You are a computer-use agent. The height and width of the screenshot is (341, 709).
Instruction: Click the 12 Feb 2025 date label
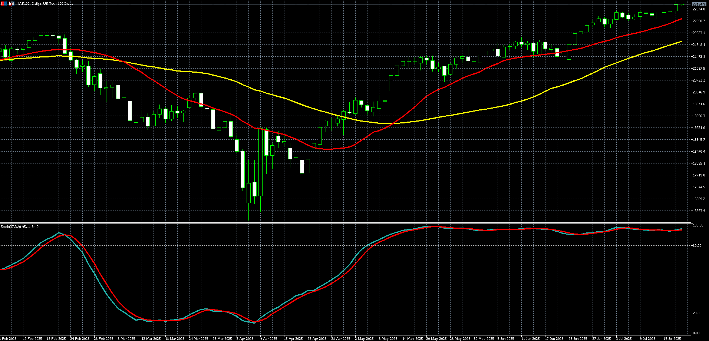click(x=32, y=338)
